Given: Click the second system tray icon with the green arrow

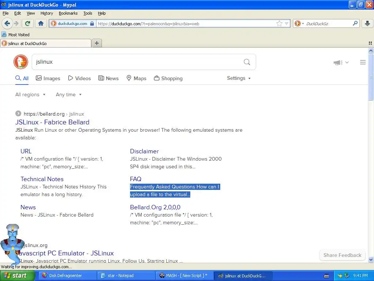Looking at the screenshot, I should coord(347,276).
